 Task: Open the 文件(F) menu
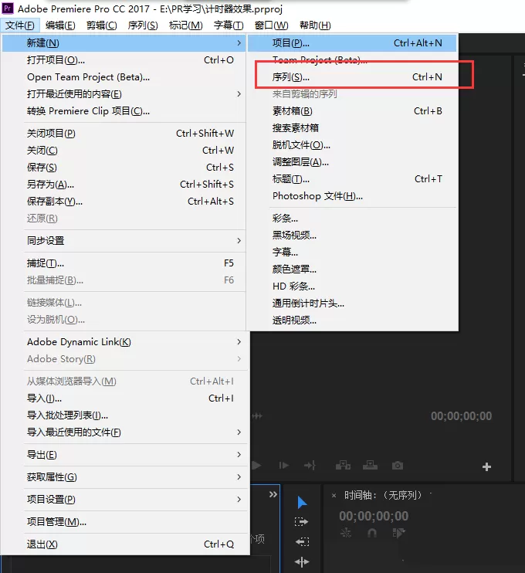(20, 25)
